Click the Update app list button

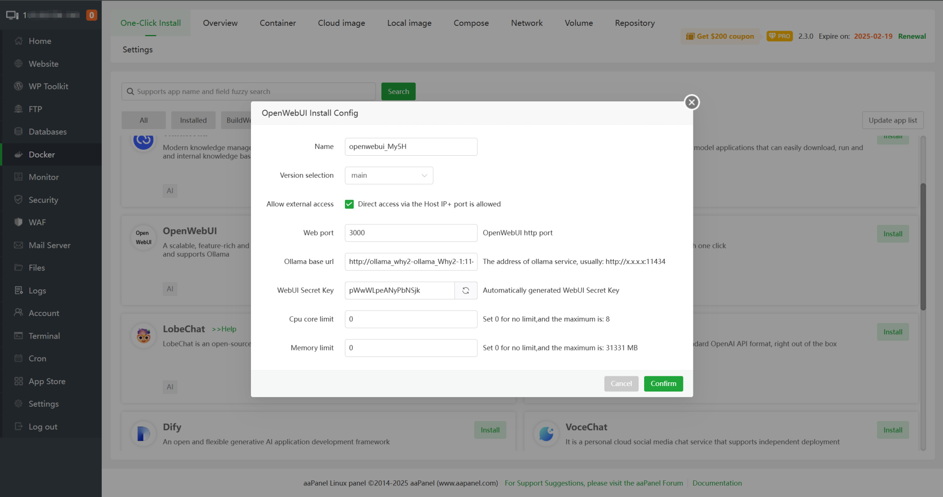(x=892, y=120)
